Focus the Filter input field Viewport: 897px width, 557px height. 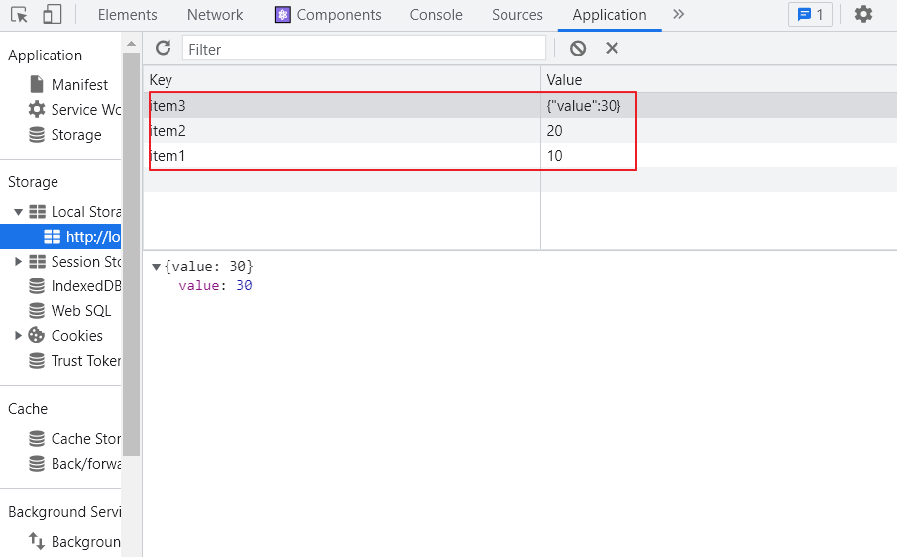tap(364, 49)
